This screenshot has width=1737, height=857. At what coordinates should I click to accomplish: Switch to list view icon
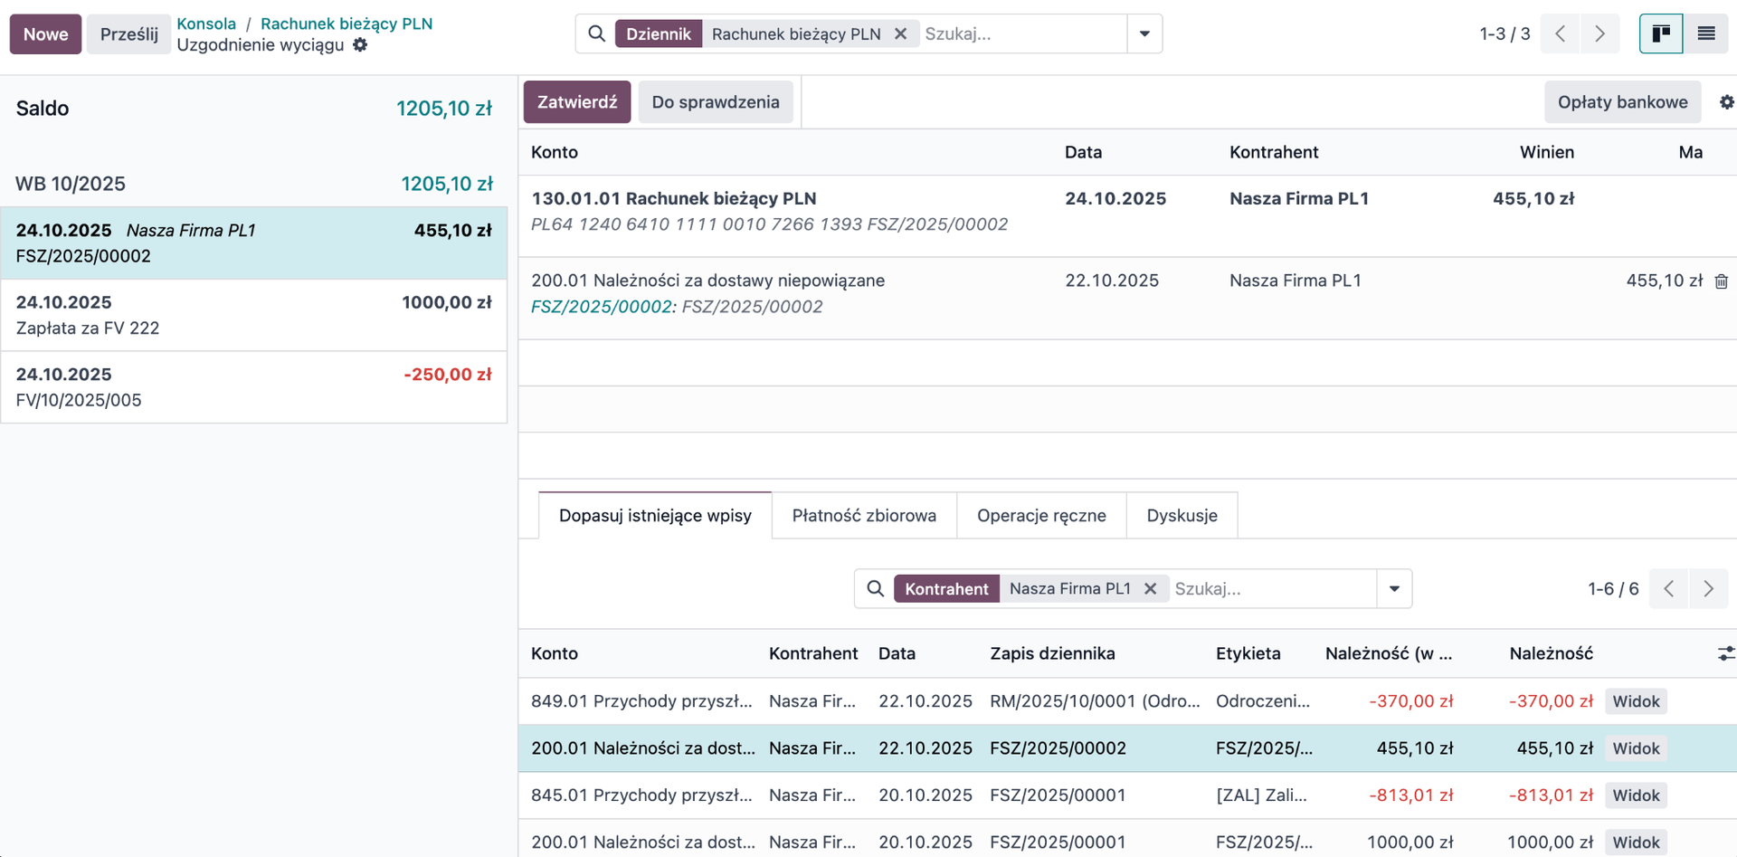point(1705,34)
